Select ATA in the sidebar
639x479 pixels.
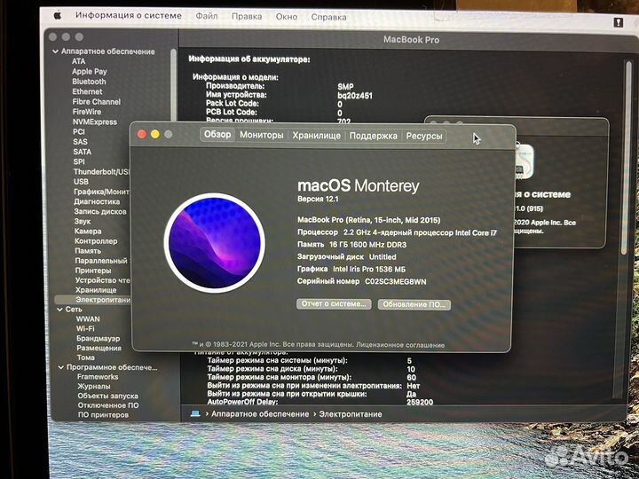coord(79,61)
